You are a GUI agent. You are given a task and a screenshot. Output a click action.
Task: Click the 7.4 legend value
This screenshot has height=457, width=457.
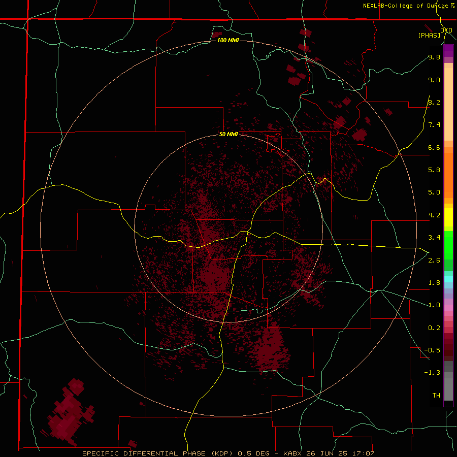click(434, 125)
